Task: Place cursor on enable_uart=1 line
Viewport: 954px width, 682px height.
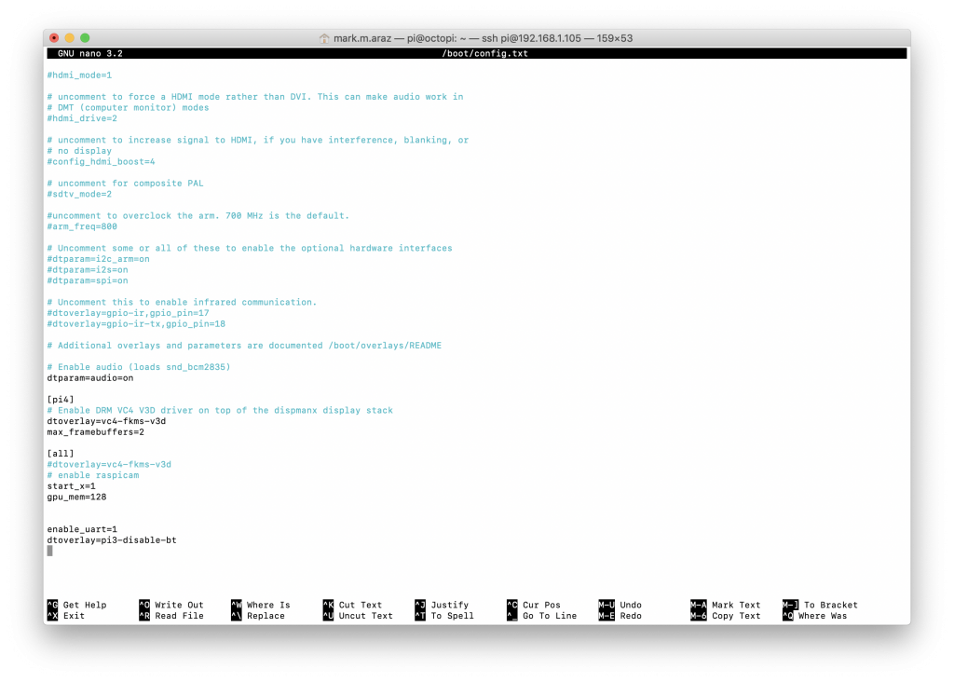Action: [x=82, y=529]
